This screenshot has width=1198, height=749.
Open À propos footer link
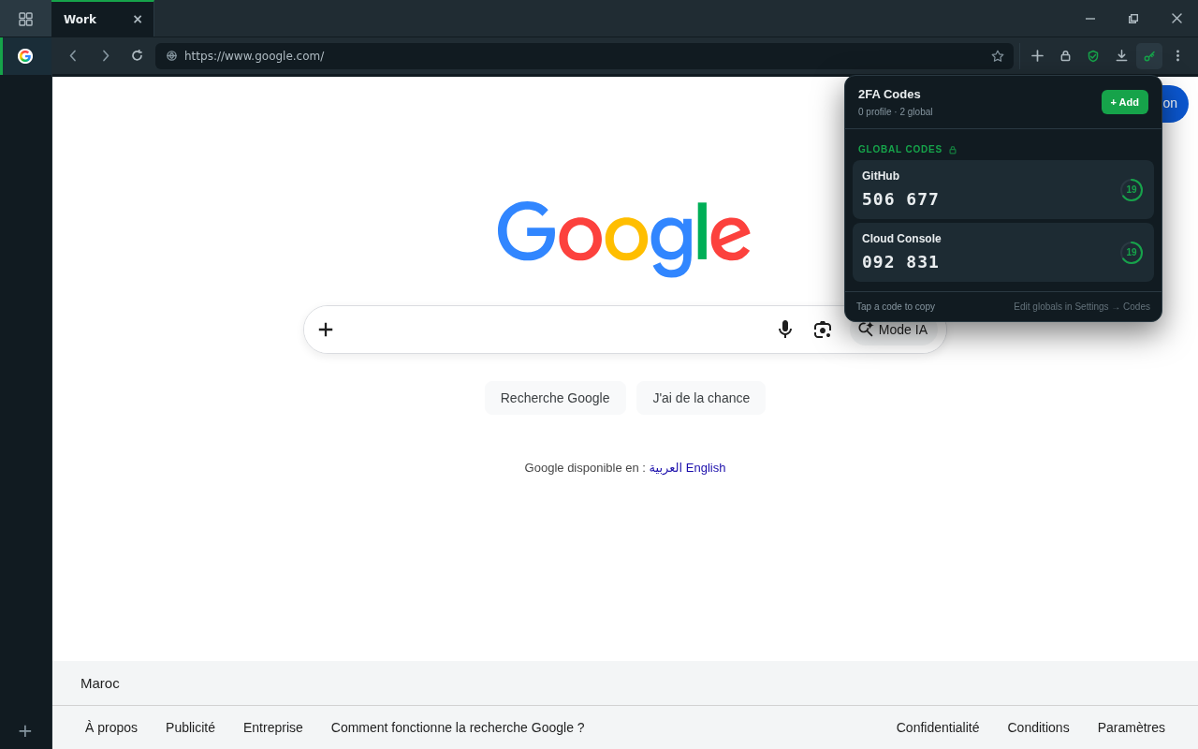click(x=111, y=727)
